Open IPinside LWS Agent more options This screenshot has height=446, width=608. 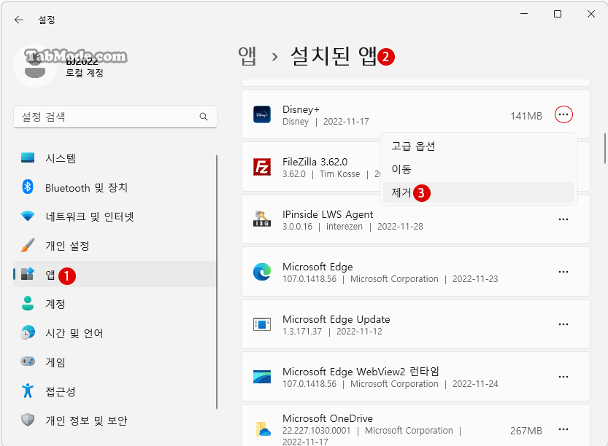pos(563,219)
